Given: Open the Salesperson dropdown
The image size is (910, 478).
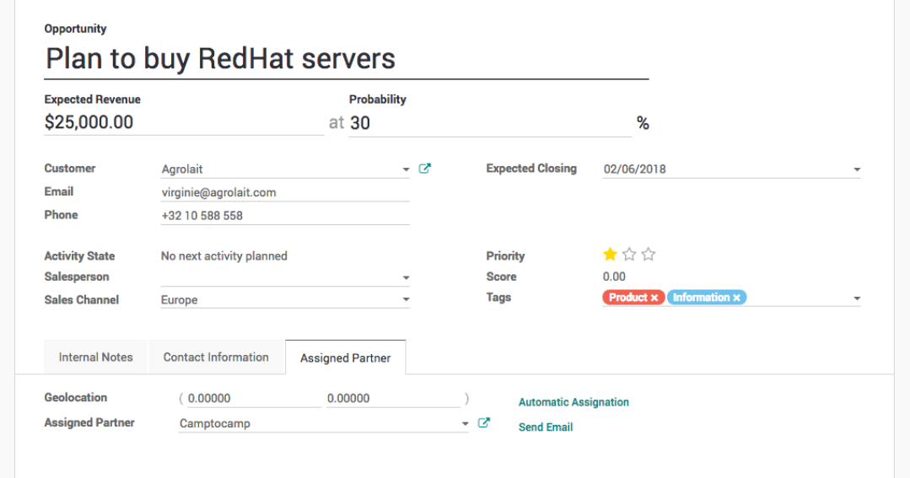Looking at the screenshot, I should [406, 277].
